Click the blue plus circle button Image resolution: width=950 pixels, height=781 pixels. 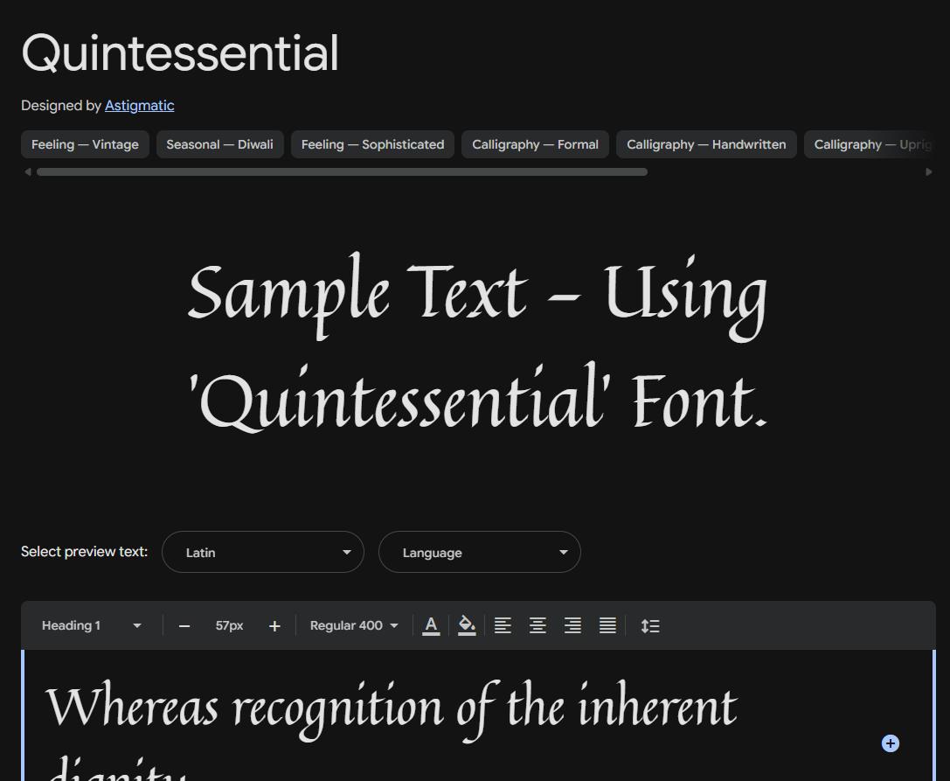pyautogui.click(x=890, y=743)
